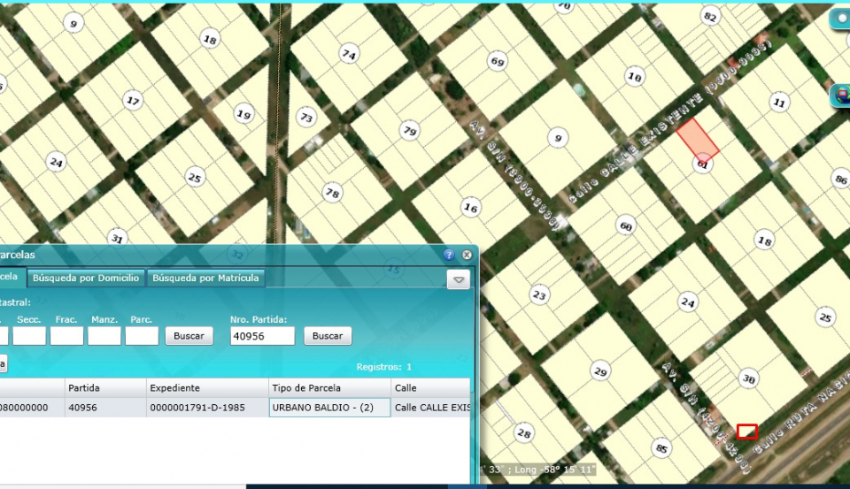Open the globe overview map button
Screen dimensions: 850x489
pos(841,96)
